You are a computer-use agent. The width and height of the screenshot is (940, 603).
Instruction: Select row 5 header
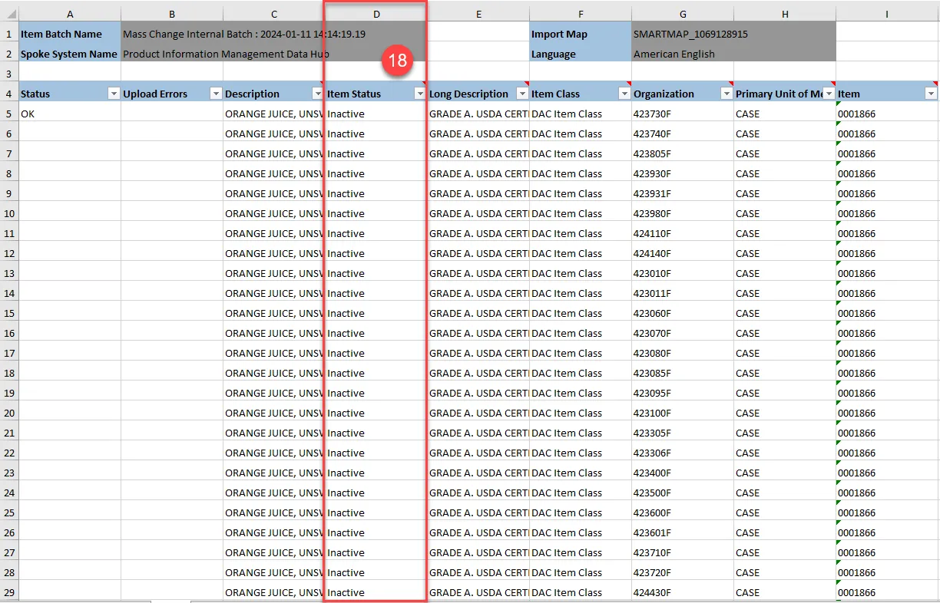[9, 114]
